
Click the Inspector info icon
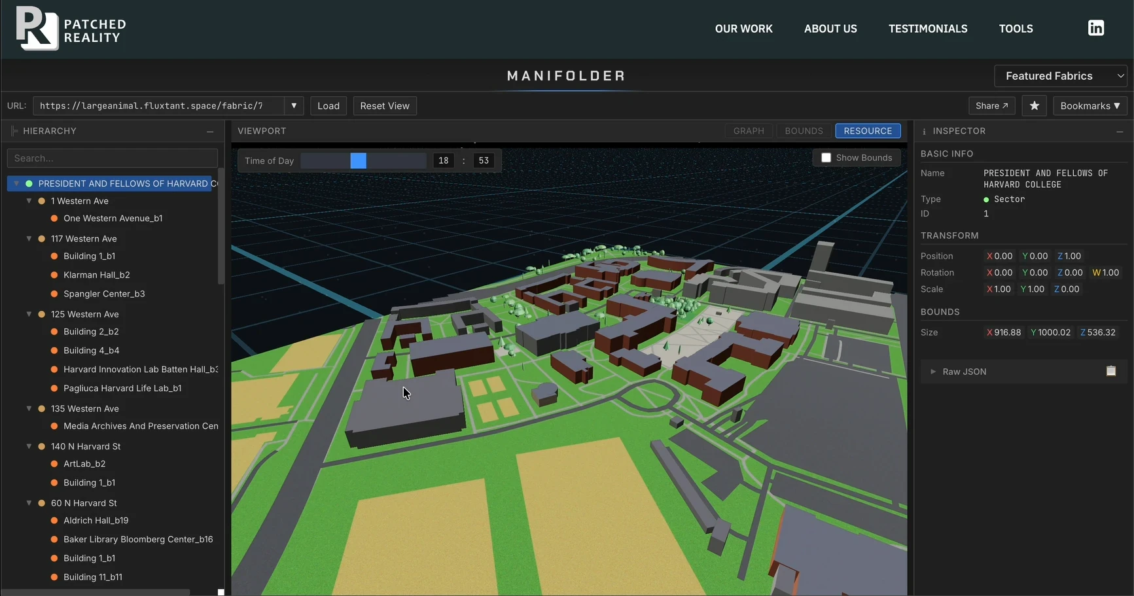pyautogui.click(x=924, y=131)
